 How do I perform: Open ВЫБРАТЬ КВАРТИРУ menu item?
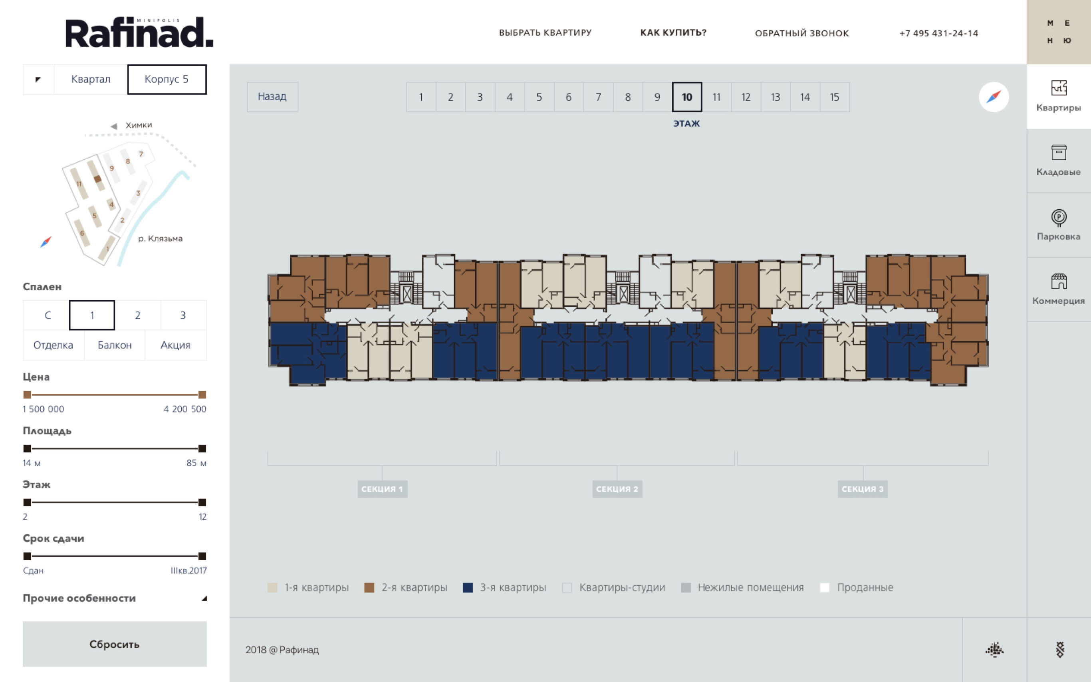545,32
